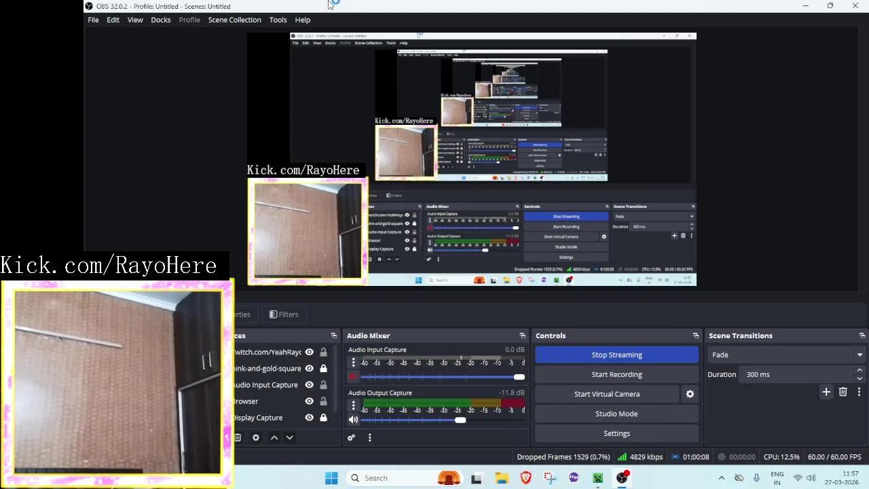The image size is (869, 489).
Task: Click the Dropped Frames status text
Action: [563, 457]
